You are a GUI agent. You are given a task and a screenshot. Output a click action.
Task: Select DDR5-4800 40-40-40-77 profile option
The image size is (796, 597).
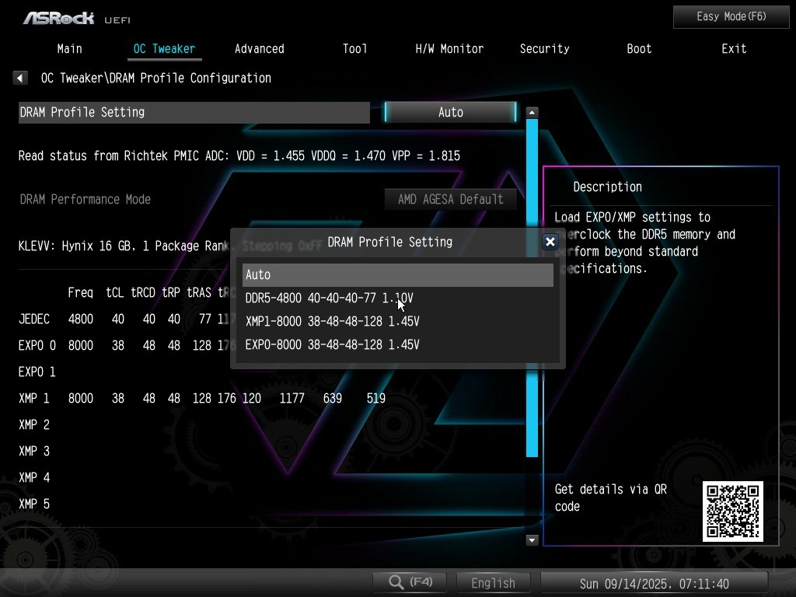(329, 298)
